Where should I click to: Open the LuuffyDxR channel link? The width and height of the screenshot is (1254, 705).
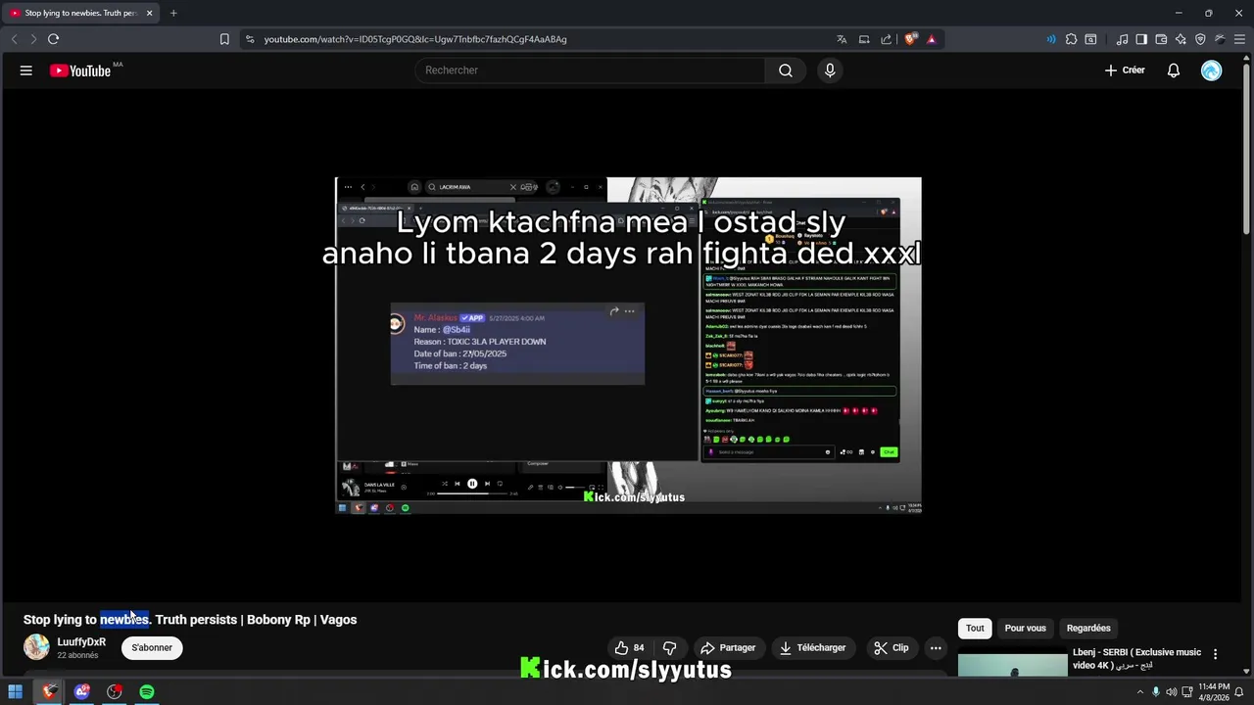pos(81,642)
